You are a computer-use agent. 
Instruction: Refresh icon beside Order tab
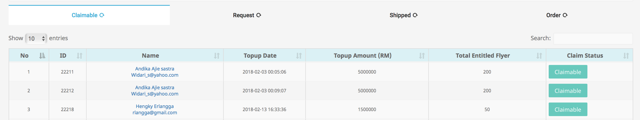[x=565, y=15]
